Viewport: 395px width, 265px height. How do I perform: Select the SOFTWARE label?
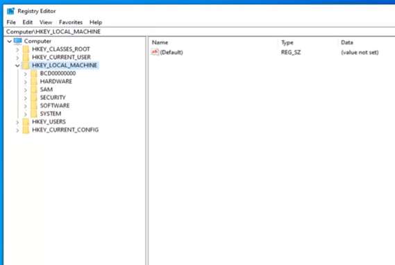(55, 105)
